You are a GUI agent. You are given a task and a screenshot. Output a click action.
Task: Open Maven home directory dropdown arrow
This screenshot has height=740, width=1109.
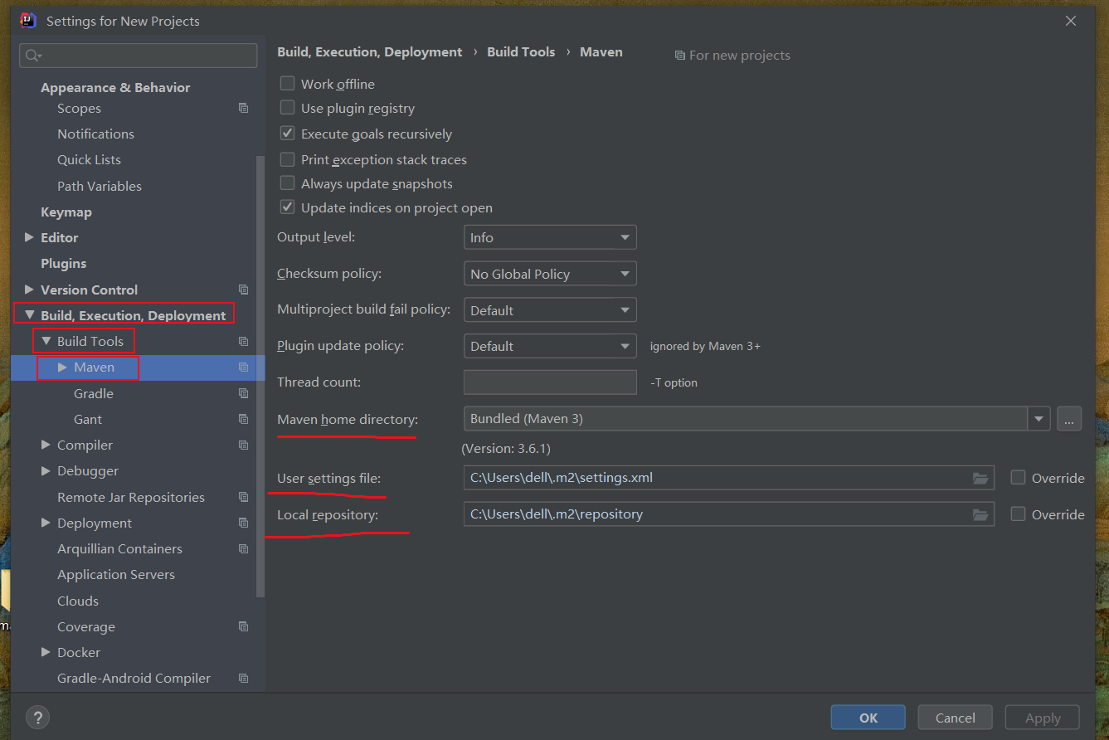1038,419
